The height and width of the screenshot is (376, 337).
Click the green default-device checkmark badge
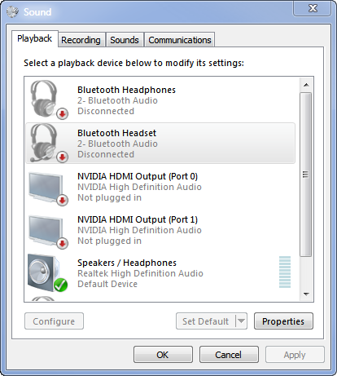click(x=60, y=285)
